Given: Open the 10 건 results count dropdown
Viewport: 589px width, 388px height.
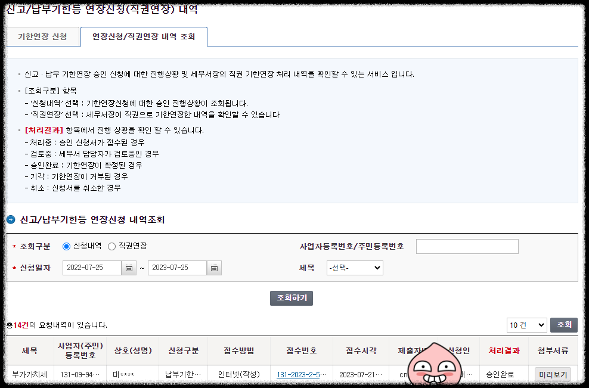Looking at the screenshot, I should point(526,325).
